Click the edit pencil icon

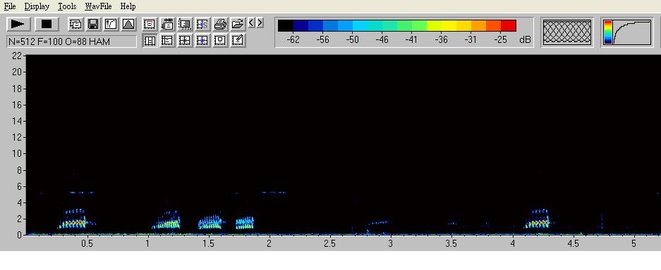238,40
